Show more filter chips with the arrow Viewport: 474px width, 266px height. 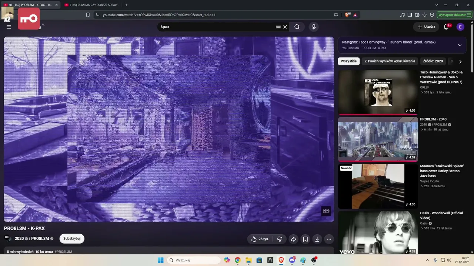460,62
